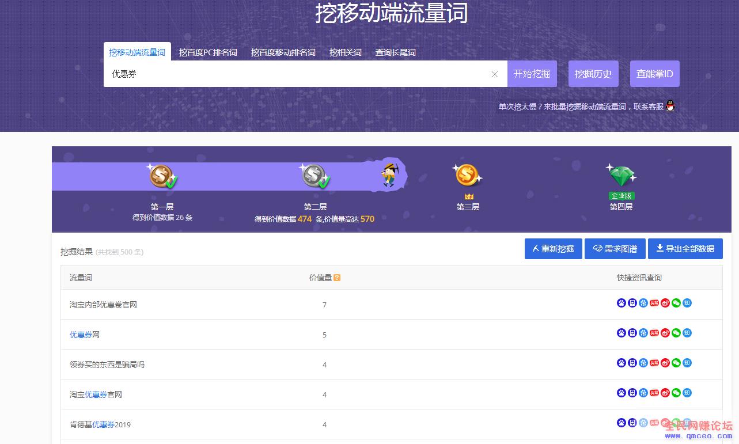Open Weibo icon in 淘宝内部优惠卷官网 row

tap(665, 303)
